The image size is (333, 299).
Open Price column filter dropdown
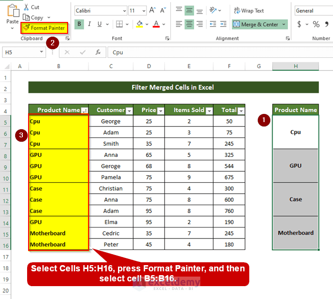161,111
